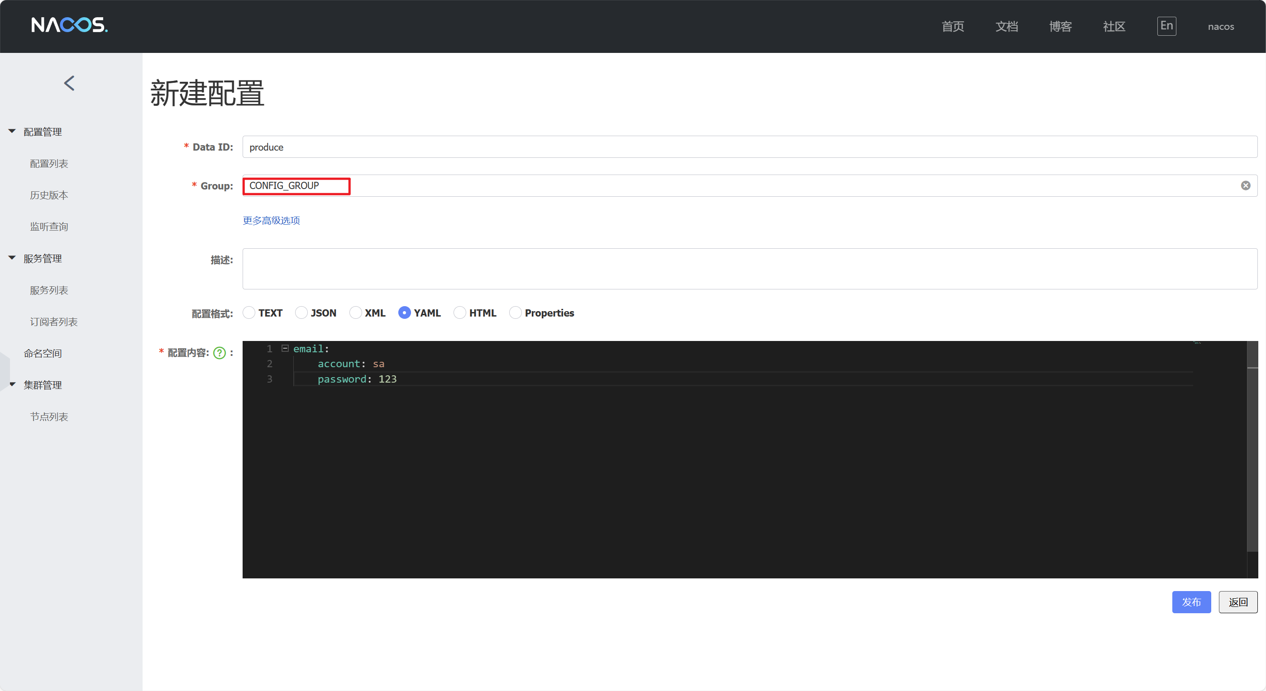Viewport: 1266px width, 691px height.
Task: Open 配置列表 in sidebar
Action: pos(49,164)
